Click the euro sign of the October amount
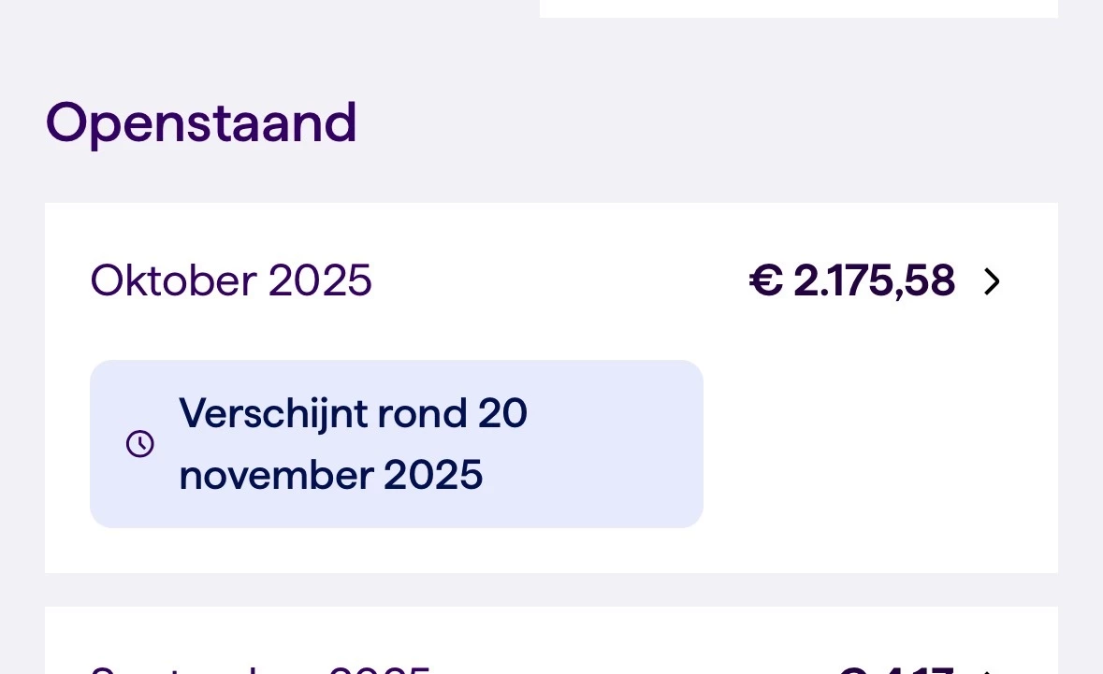 click(x=766, y=281)
